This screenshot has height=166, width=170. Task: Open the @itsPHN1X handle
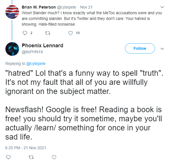(32, 52)
